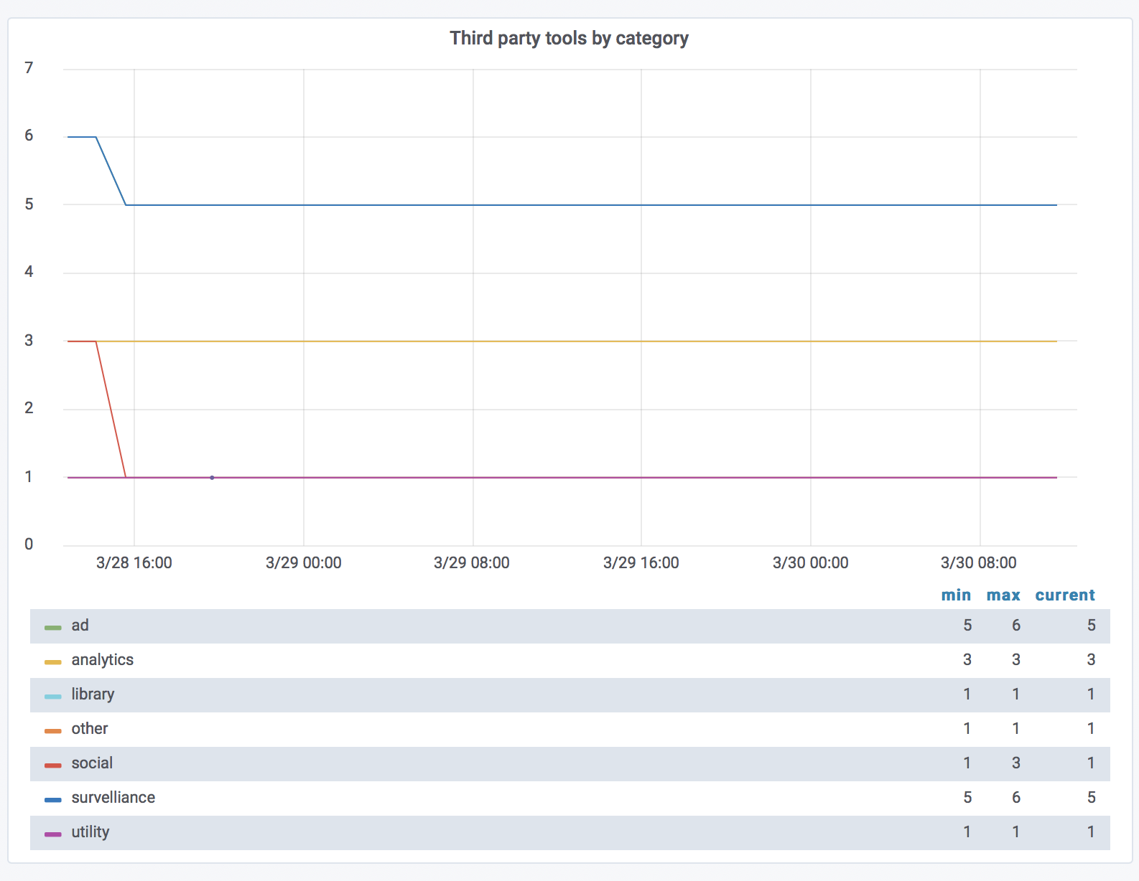Open the red social series color swatch

pos(53,765)
